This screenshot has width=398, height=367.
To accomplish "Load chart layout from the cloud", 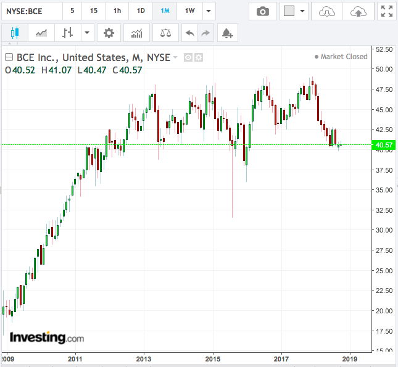I will [327, 11].
